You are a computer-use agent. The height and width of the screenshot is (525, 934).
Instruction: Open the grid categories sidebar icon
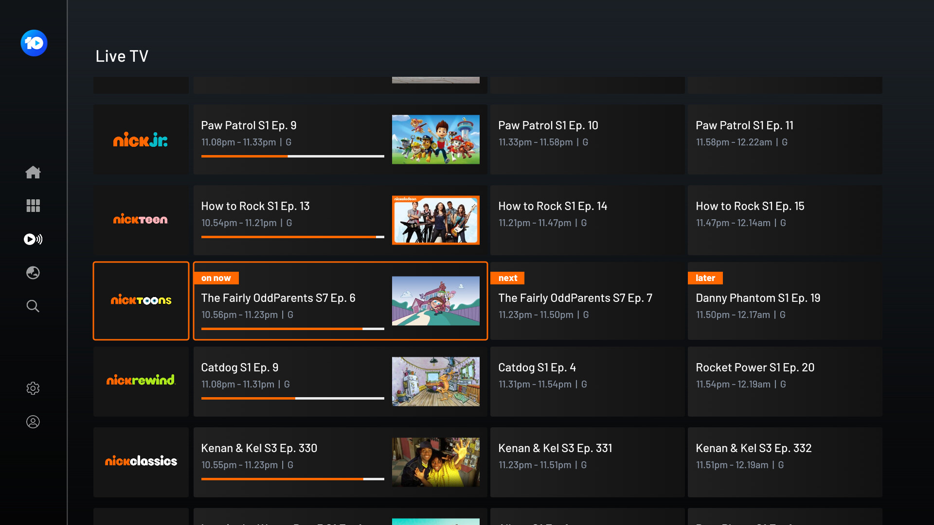click(x=33, y=206)
